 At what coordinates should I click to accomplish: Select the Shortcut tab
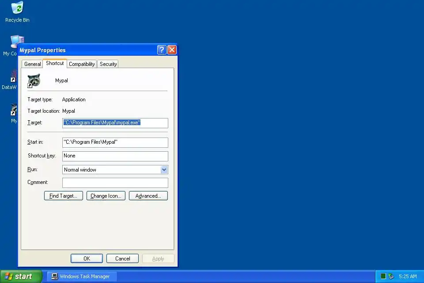55,63
